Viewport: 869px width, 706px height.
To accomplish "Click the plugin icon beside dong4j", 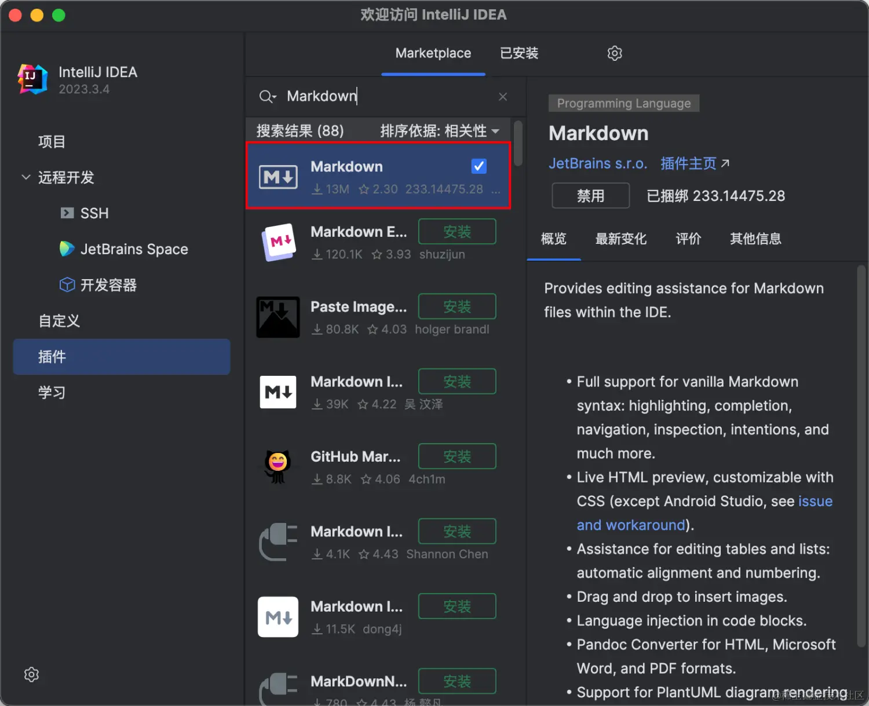I will pos(278,617).
